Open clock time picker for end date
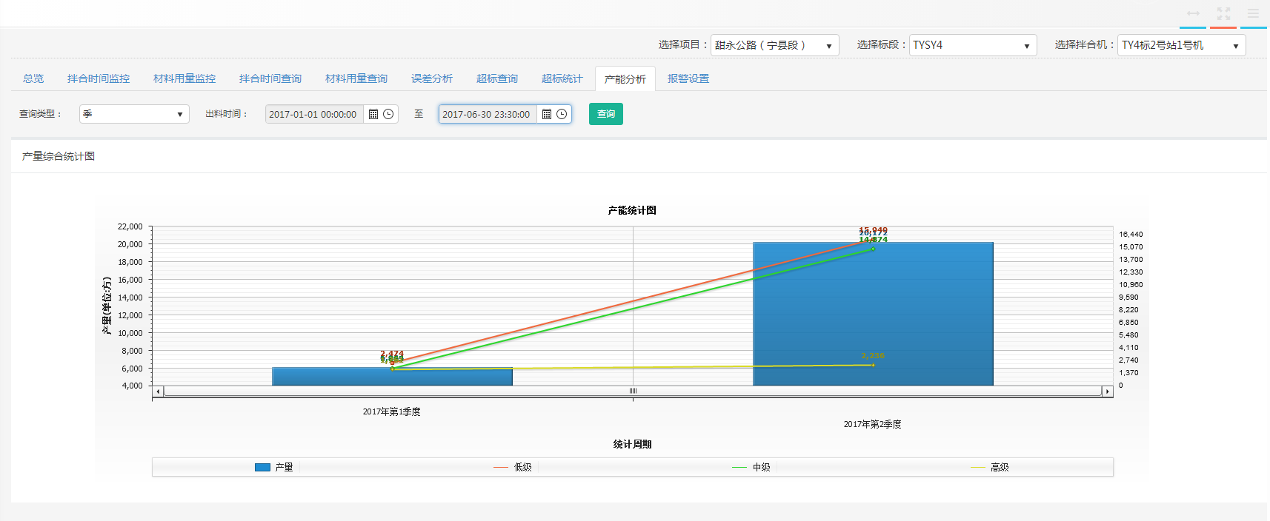The image size is (1270, 521). (562, 114)
